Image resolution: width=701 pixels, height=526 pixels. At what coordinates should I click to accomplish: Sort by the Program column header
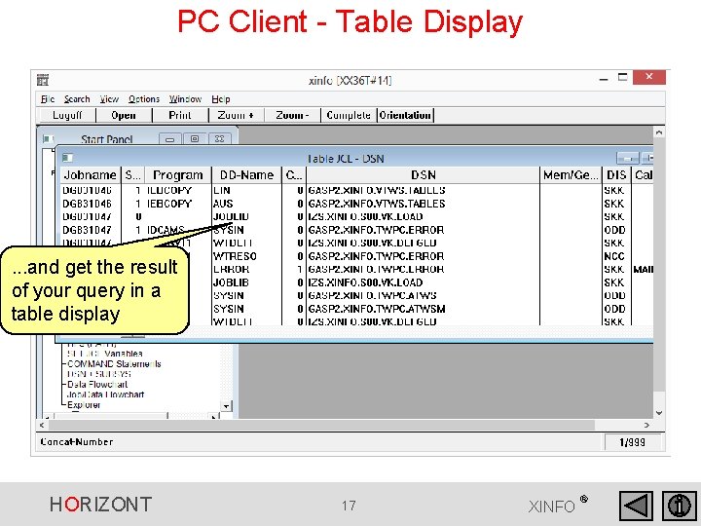tap(178, 175)
